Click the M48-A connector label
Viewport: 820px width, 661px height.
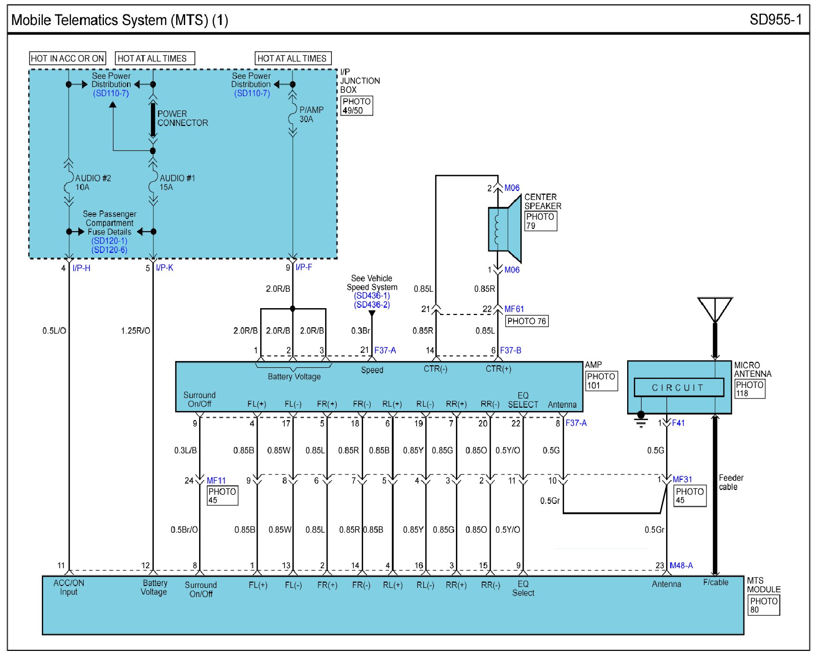click(681, 565)
